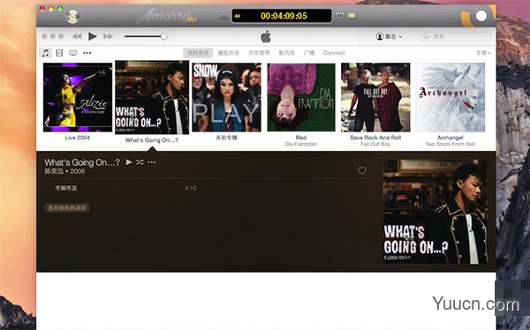Click the Amarra white volume knob
The width and height of the screenshot is (530, 330).
coord(481,16)
